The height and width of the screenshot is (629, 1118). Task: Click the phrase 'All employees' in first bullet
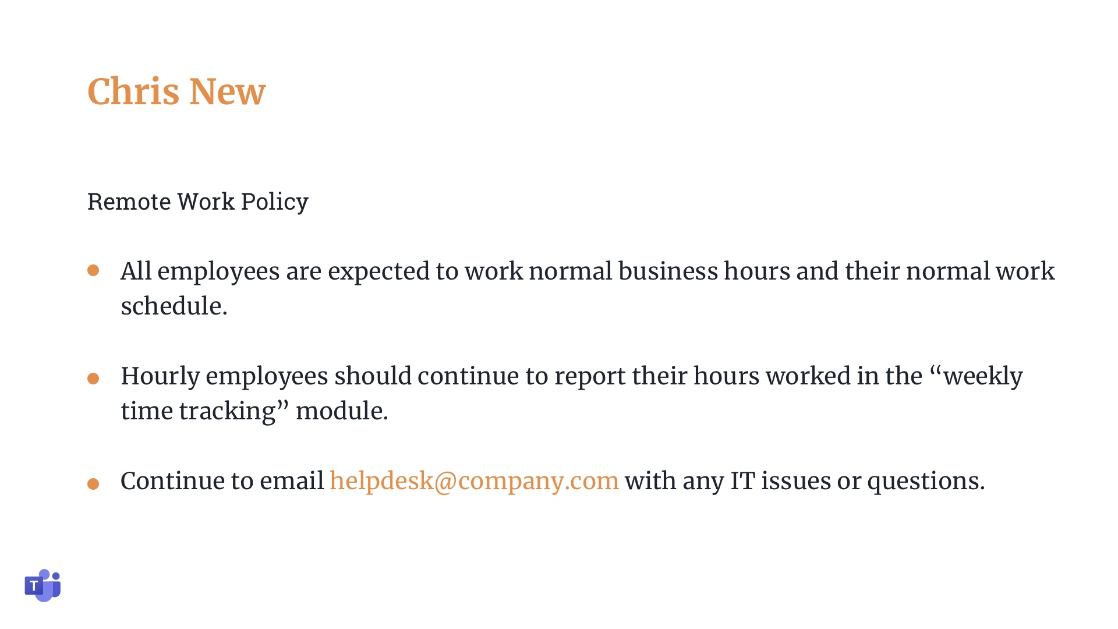coord(200,271)
